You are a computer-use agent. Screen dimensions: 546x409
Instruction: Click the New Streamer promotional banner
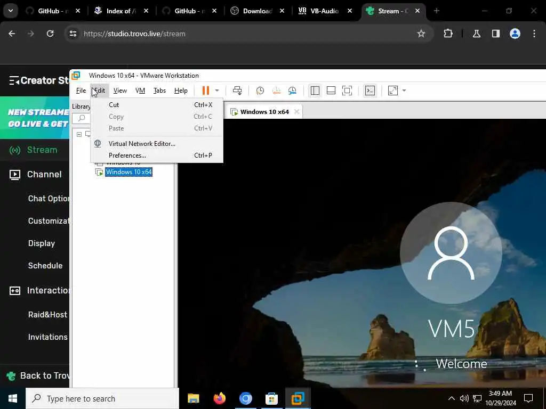coord(35,118)
